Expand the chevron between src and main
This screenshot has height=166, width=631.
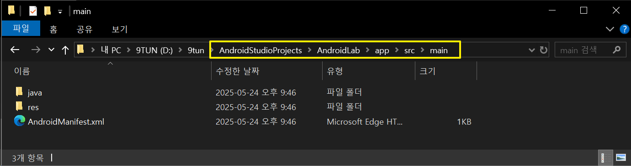click(x=423, y=50)
